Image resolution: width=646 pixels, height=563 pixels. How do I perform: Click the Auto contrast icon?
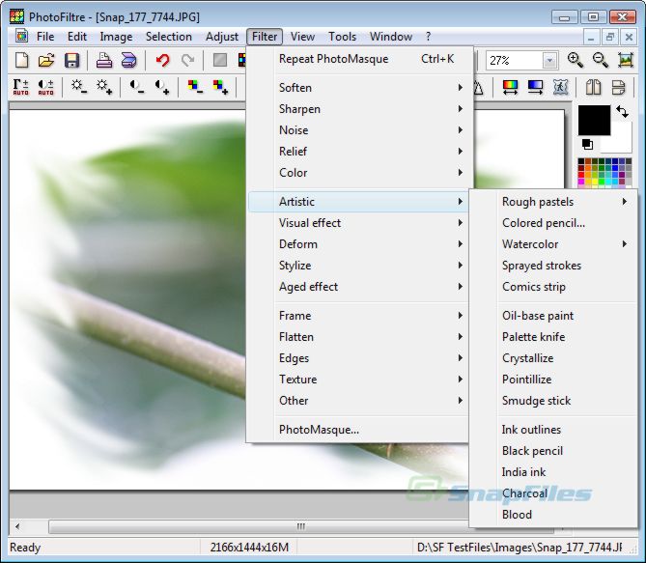[x=45, y=87]
